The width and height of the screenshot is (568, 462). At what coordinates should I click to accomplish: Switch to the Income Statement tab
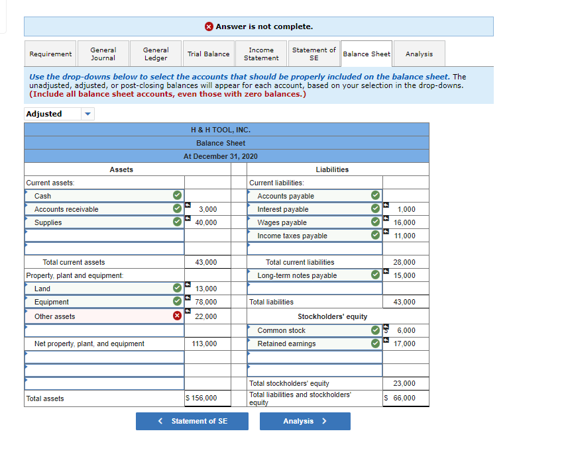coord(261,53)
